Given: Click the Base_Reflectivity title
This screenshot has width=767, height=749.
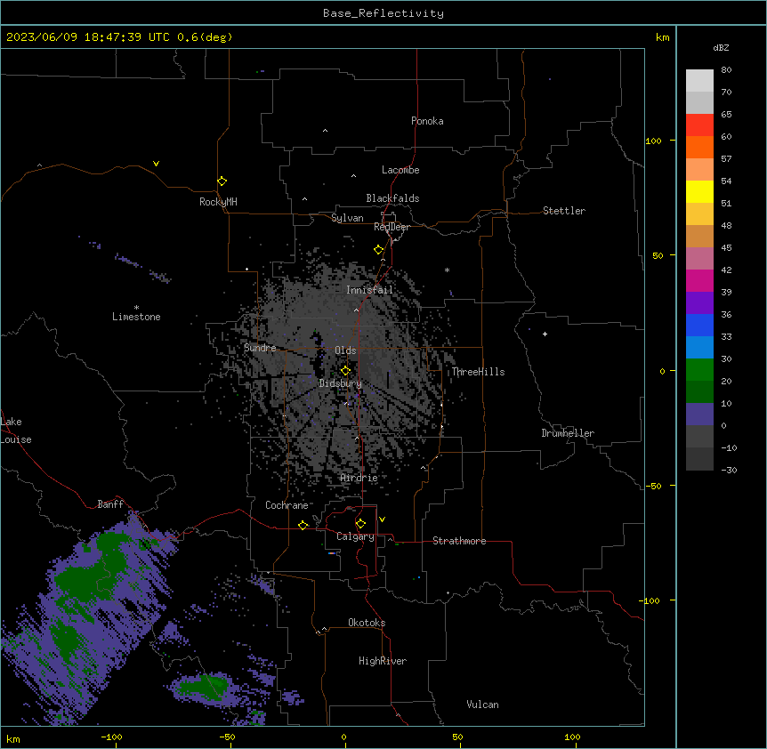Looking at the screenshot, I should coord(383,13).
